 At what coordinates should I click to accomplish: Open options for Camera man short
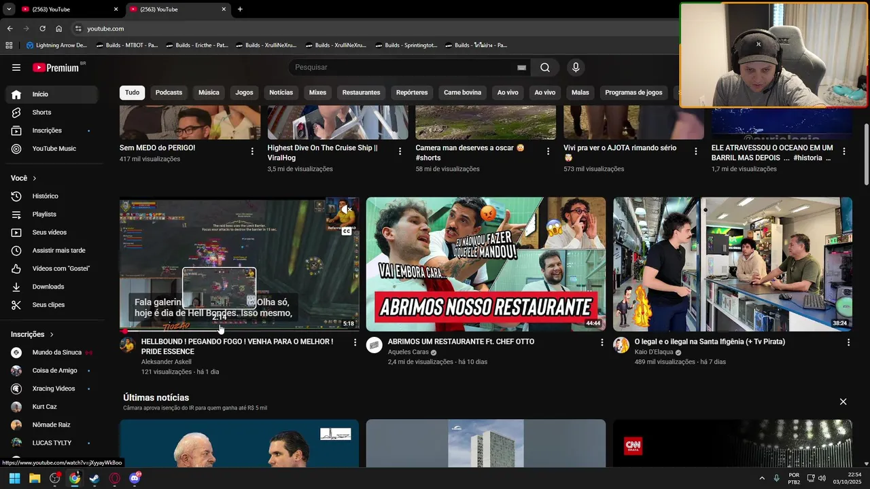[548, 151]
